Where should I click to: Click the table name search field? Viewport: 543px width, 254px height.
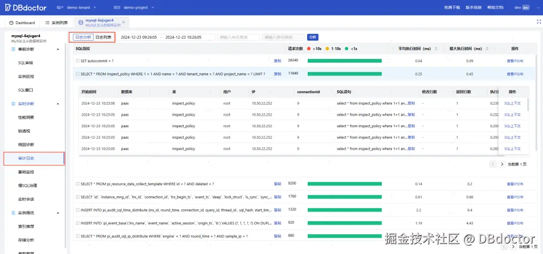pos(284,37)
